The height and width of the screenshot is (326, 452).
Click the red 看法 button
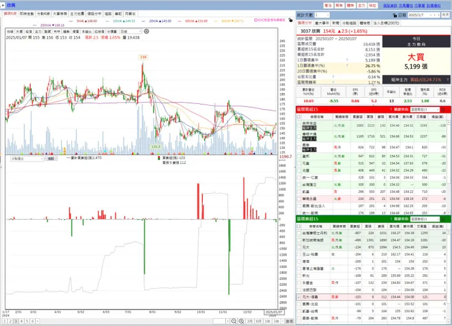click(328, 6)
